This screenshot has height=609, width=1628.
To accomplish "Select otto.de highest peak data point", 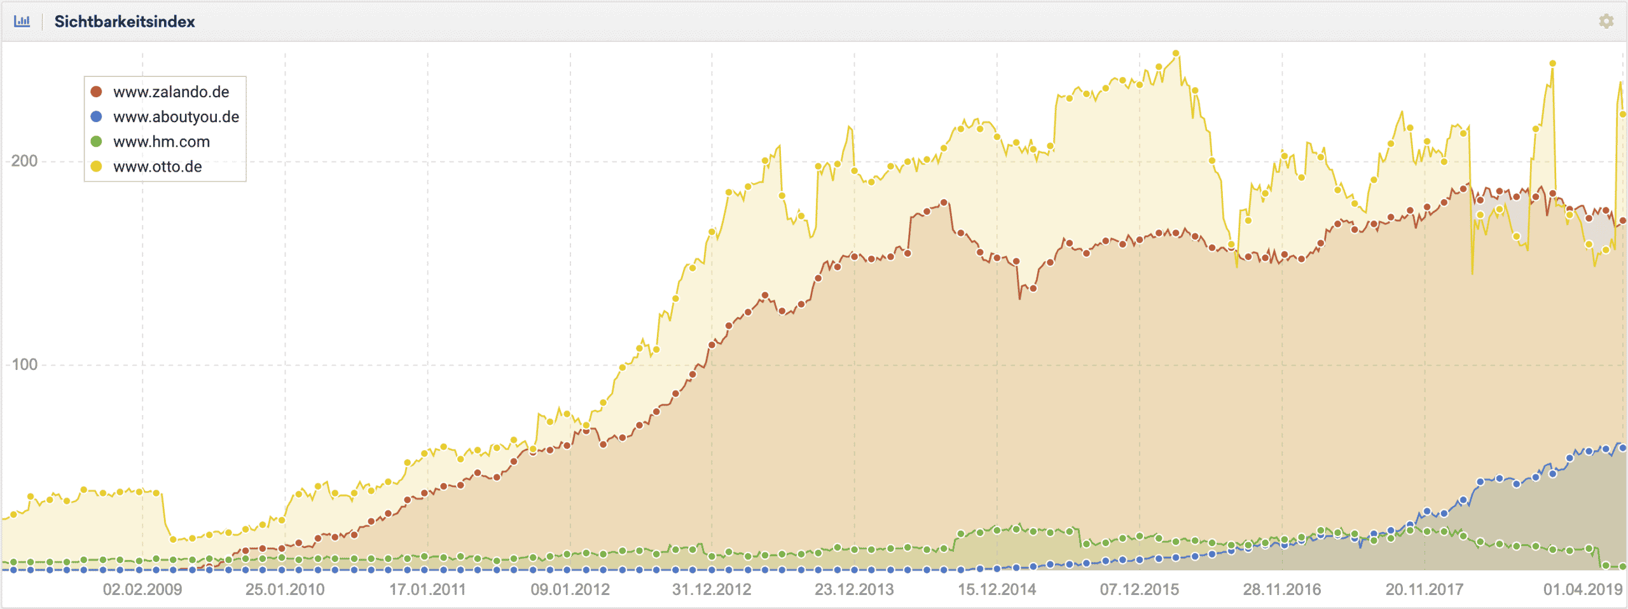I will (1176, 53).
